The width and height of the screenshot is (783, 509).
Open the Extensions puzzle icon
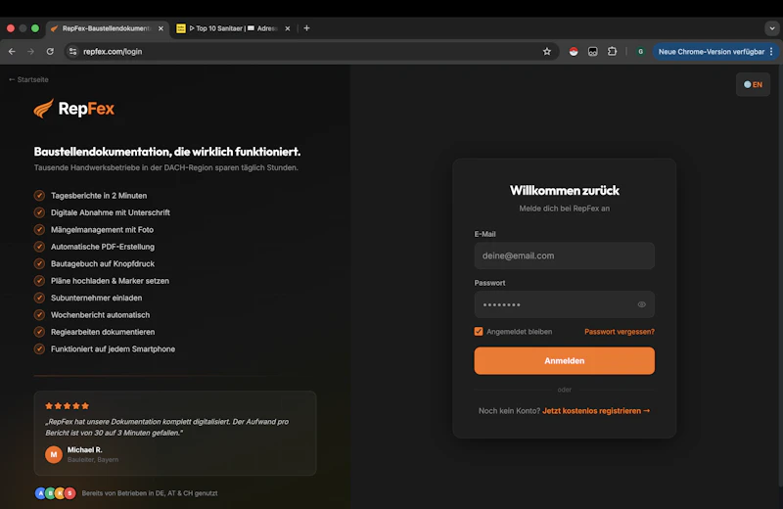tap(612, 52)
